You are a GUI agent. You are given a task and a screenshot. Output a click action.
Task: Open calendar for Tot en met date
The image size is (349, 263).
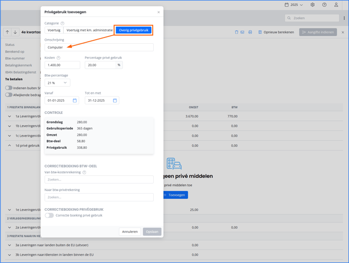(x=115, y=101)
